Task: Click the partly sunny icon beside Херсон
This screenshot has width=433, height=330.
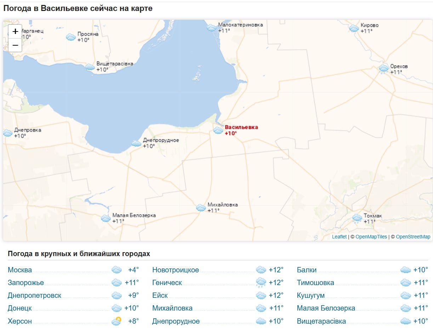Action: 116,321
